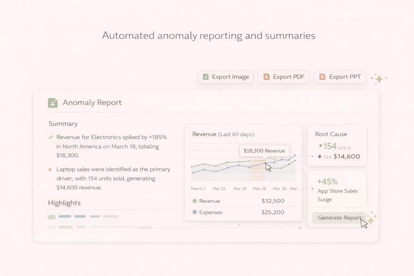Click the PDF file icon on Export PDF
The image size is (414, 276).
[x=266, y=77]
